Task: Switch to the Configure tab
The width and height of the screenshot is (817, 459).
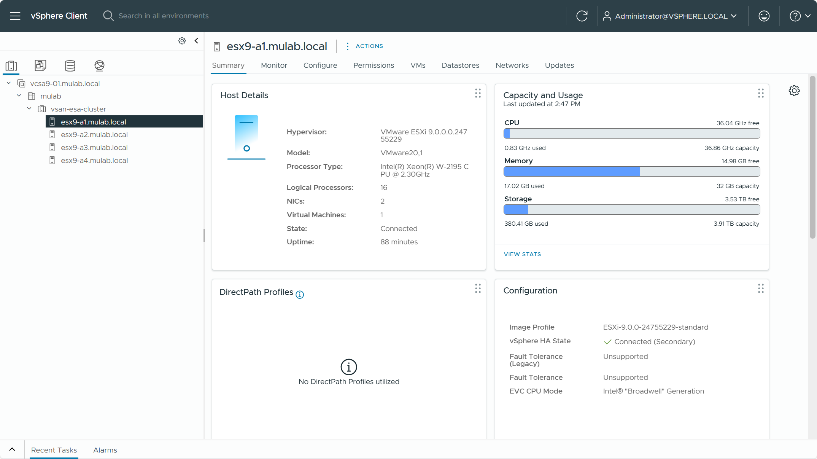Action: [320, 65]
